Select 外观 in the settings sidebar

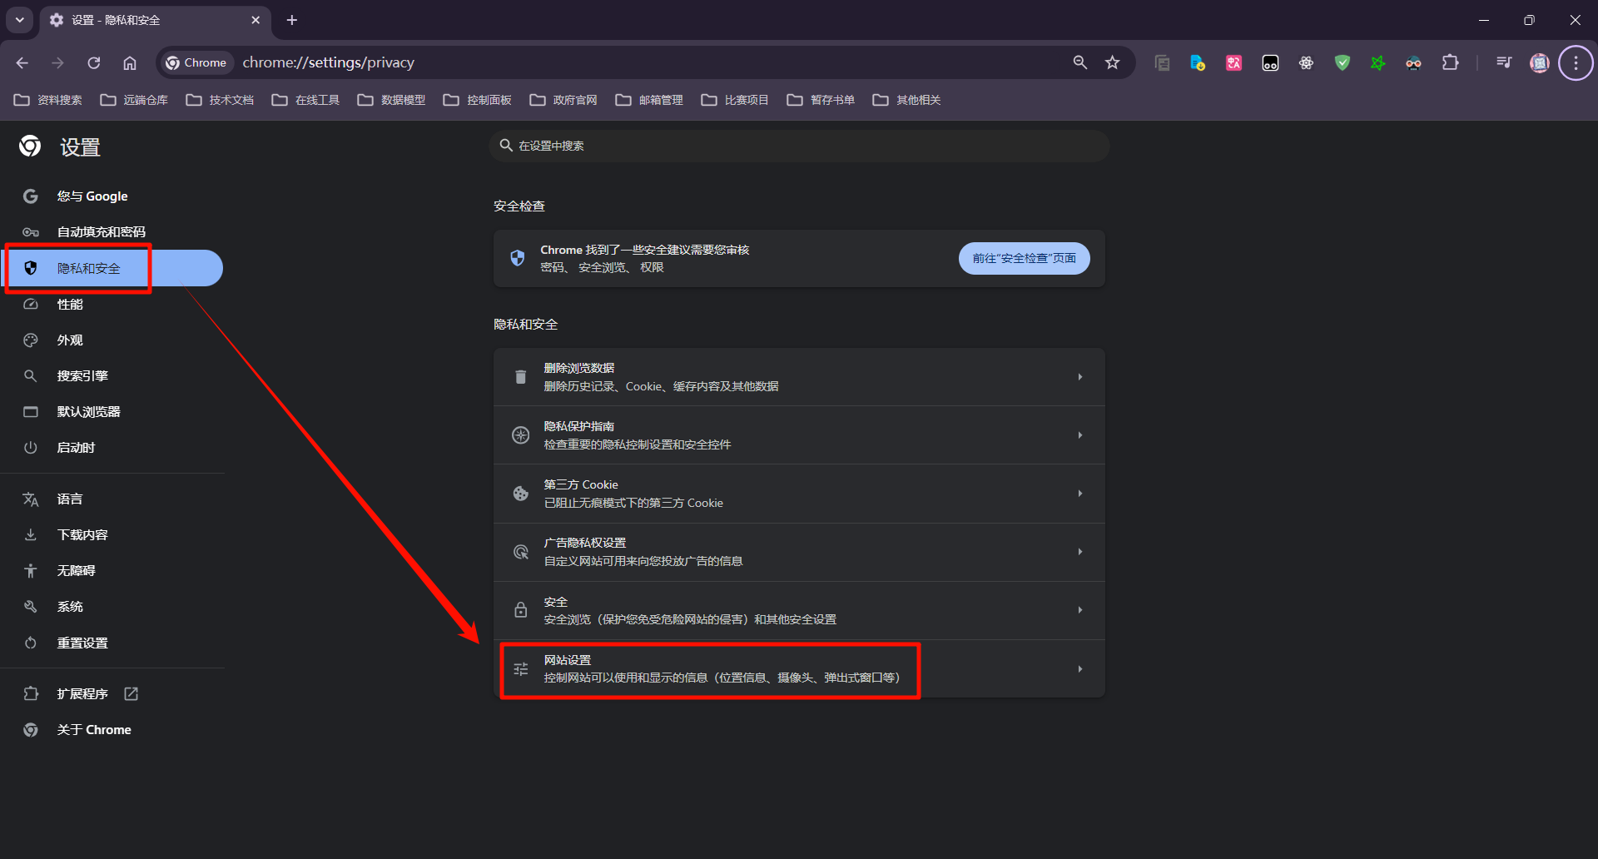70,340
